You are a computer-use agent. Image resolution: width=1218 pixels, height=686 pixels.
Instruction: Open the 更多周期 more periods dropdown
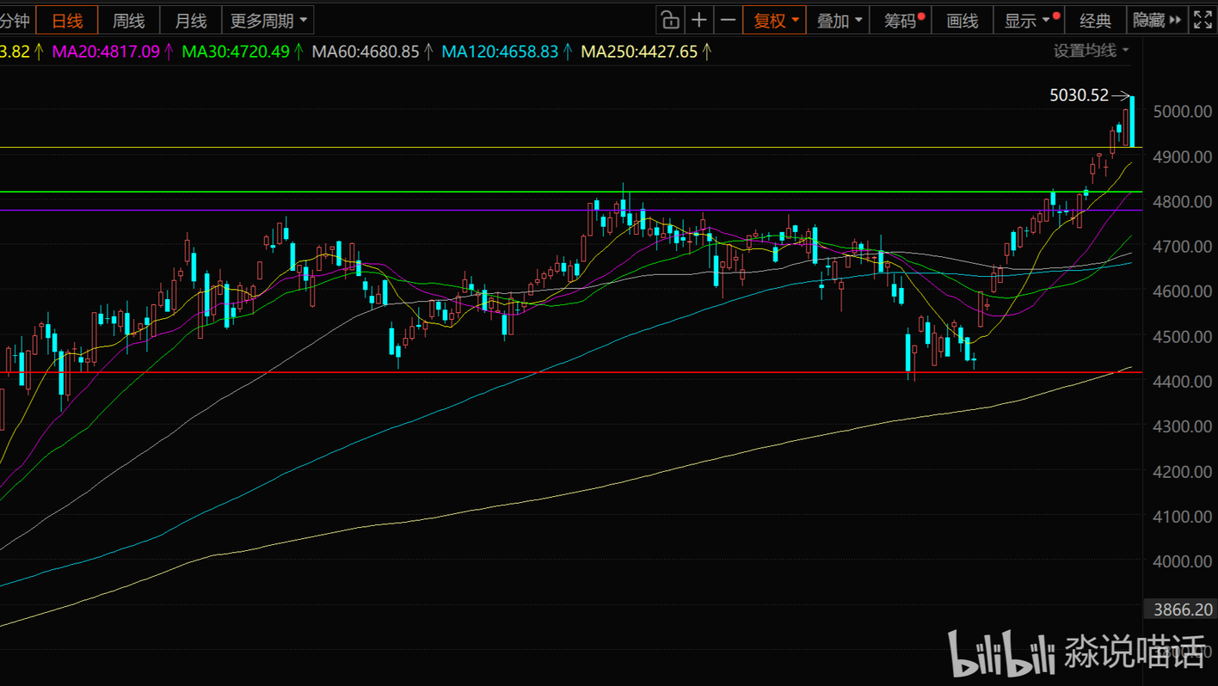pyautogui.click(x=268, y=21)
